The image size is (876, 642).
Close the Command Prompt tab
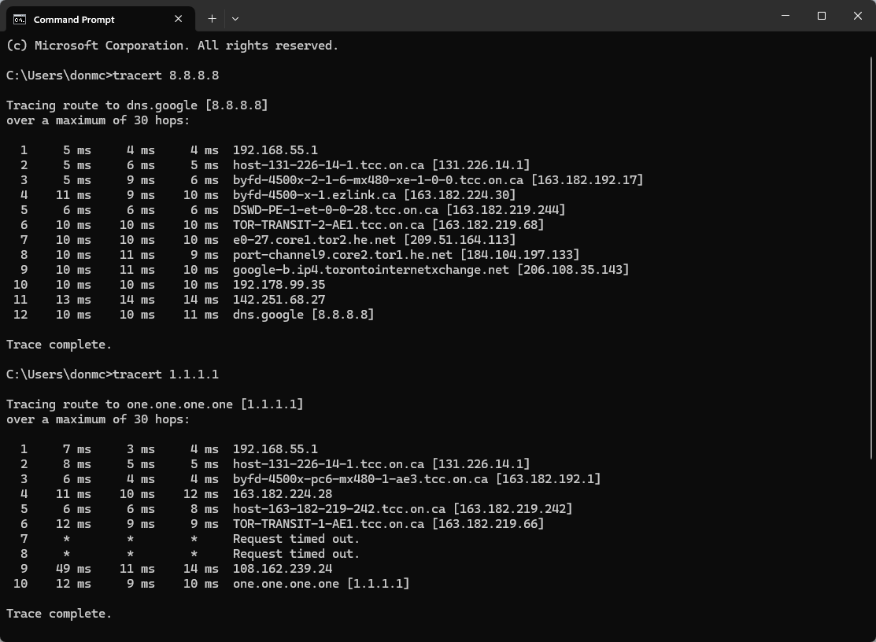tap(179, 19)
